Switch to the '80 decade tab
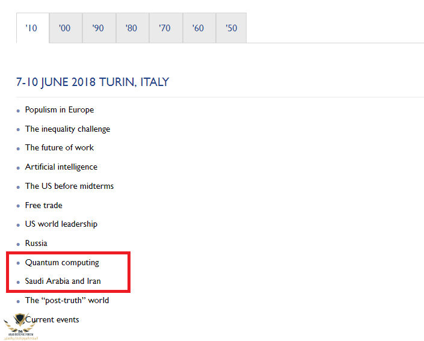Screen dimensions: 424x341 (132, 28)
